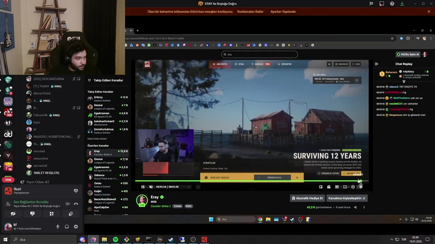The height and width of the screenshot is (244, 435).
Task: Share your screen from Discord voice panel
Action: pyautogui.click(x=32, y=214)
